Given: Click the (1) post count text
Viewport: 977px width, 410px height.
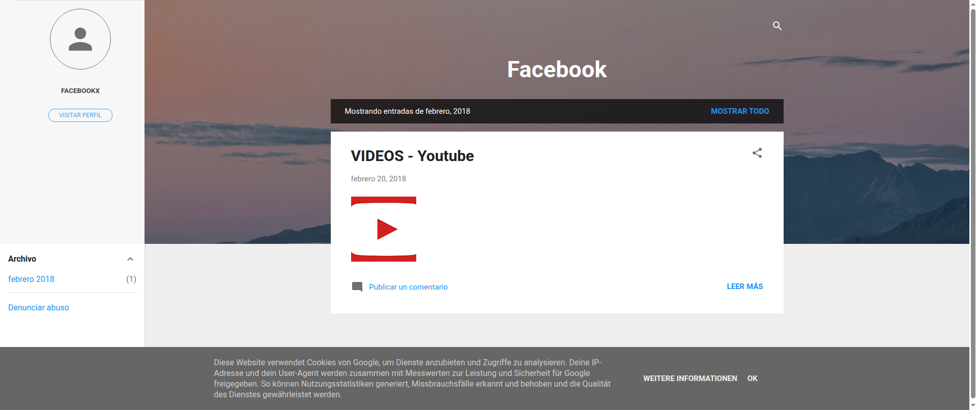Looking at the screenshot, I should coord(131,279).
